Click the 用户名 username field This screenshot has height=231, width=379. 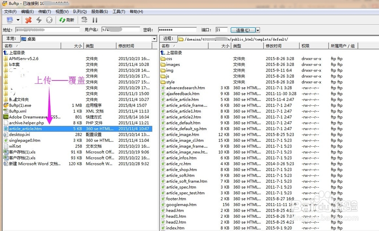pos(121,29)
